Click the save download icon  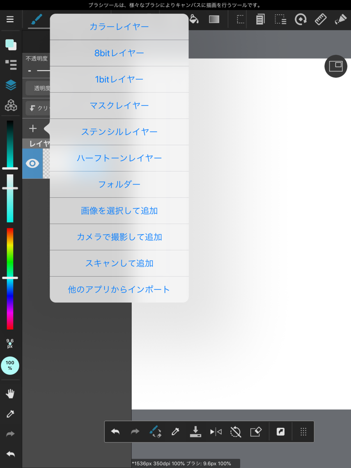click(x=195, y=432)
